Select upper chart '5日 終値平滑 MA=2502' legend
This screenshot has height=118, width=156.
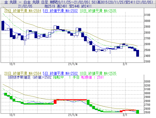(60, 11)
